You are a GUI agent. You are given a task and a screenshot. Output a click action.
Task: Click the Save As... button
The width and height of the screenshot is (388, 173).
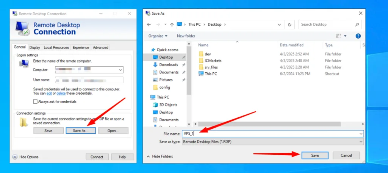80,131
